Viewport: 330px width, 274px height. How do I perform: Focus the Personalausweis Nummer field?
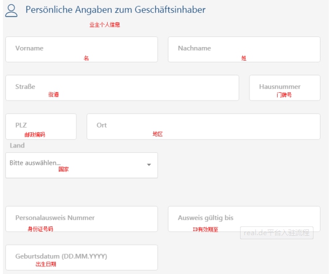pos(82,219)
